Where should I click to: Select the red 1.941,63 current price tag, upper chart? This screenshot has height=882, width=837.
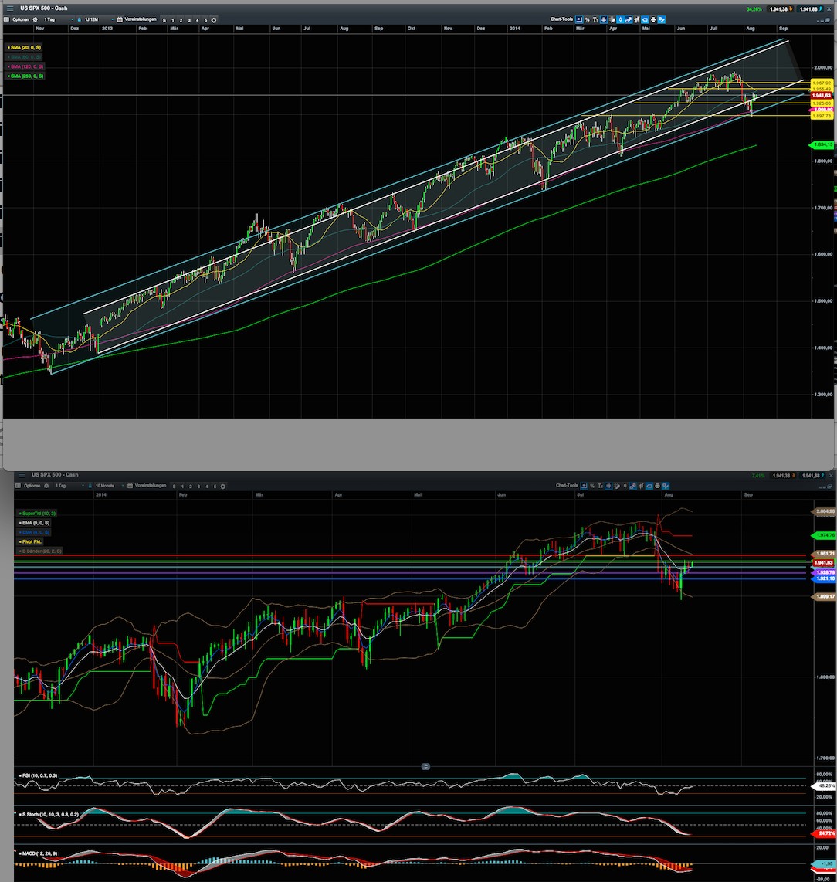click(x=822, y=96)
